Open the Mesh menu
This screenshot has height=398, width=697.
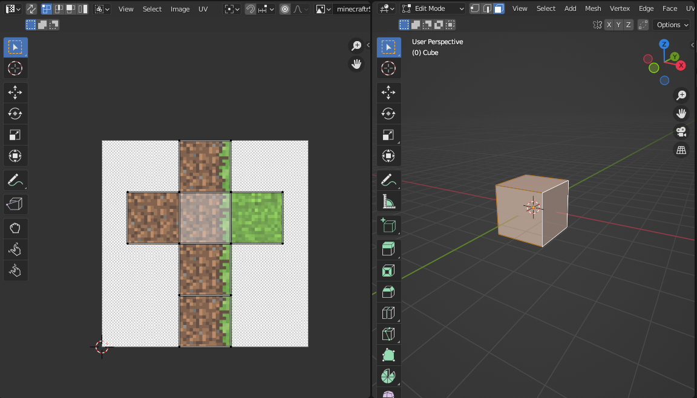point(592,9)
